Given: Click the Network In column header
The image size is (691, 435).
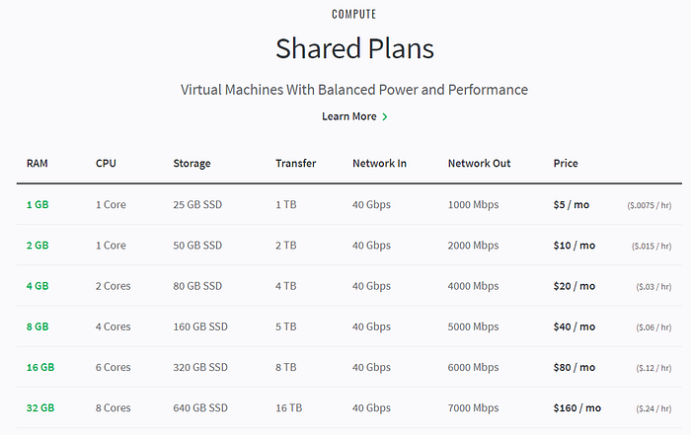Looking at the screenshot, I should (379, 164).
